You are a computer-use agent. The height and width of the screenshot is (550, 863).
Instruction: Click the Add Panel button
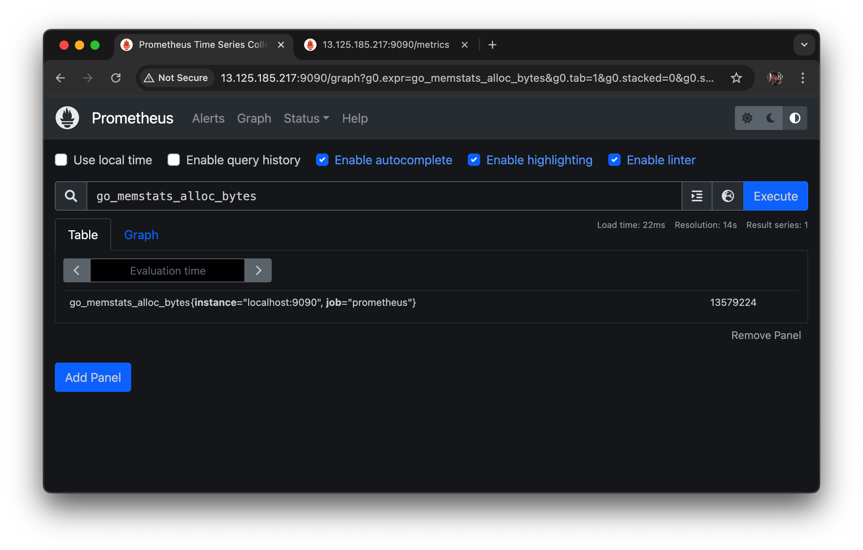tap(93, 377)
